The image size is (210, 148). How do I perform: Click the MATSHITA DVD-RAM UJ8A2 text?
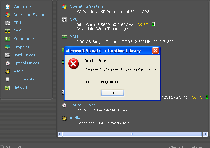pos(102,111)
